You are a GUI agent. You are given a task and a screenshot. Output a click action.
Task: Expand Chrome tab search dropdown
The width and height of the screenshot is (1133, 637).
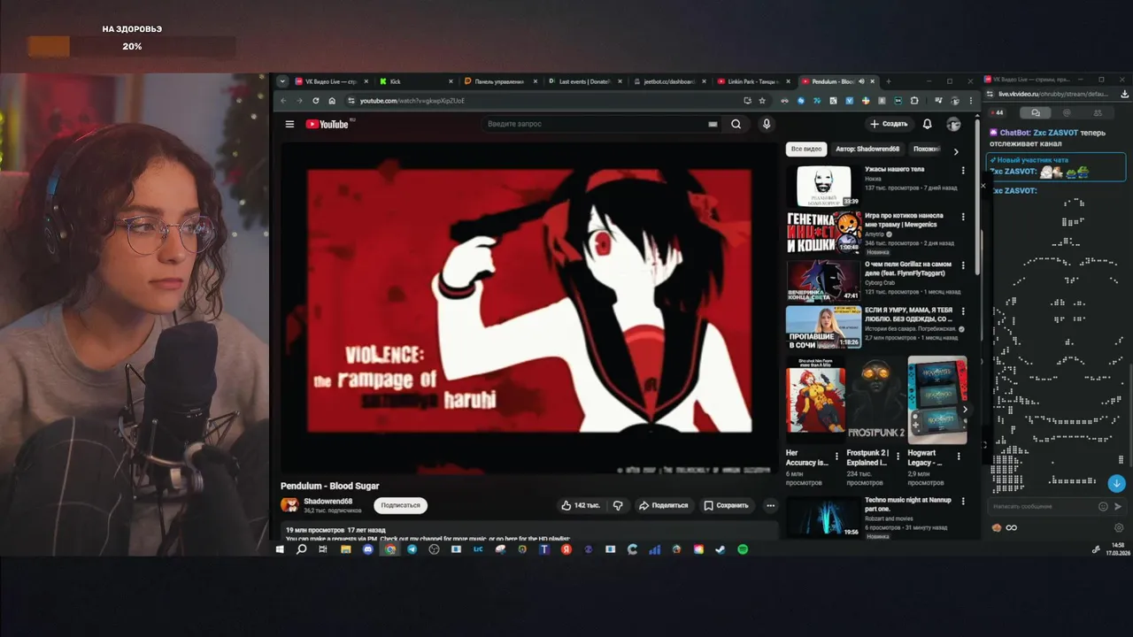coord(281,81)
